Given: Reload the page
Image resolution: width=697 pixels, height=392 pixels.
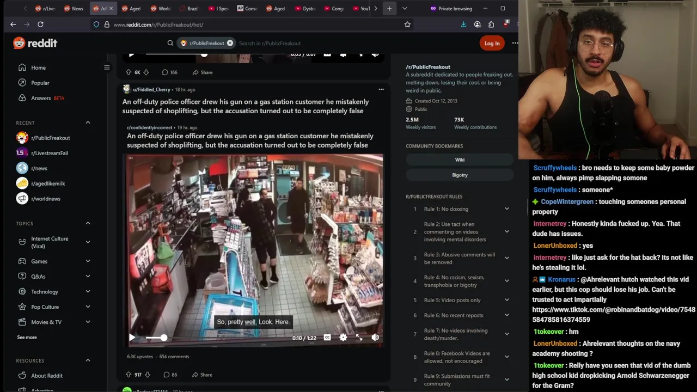Looking at the screenshot, I should point(40,24).
